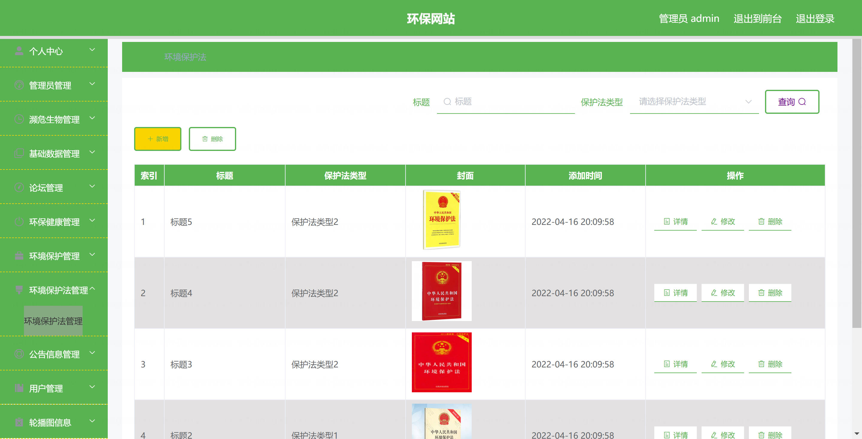The height and width of the screenshot is (439, 862).
Task: Expand the 个人中心 menu chevron
Action: click(92, 50)
